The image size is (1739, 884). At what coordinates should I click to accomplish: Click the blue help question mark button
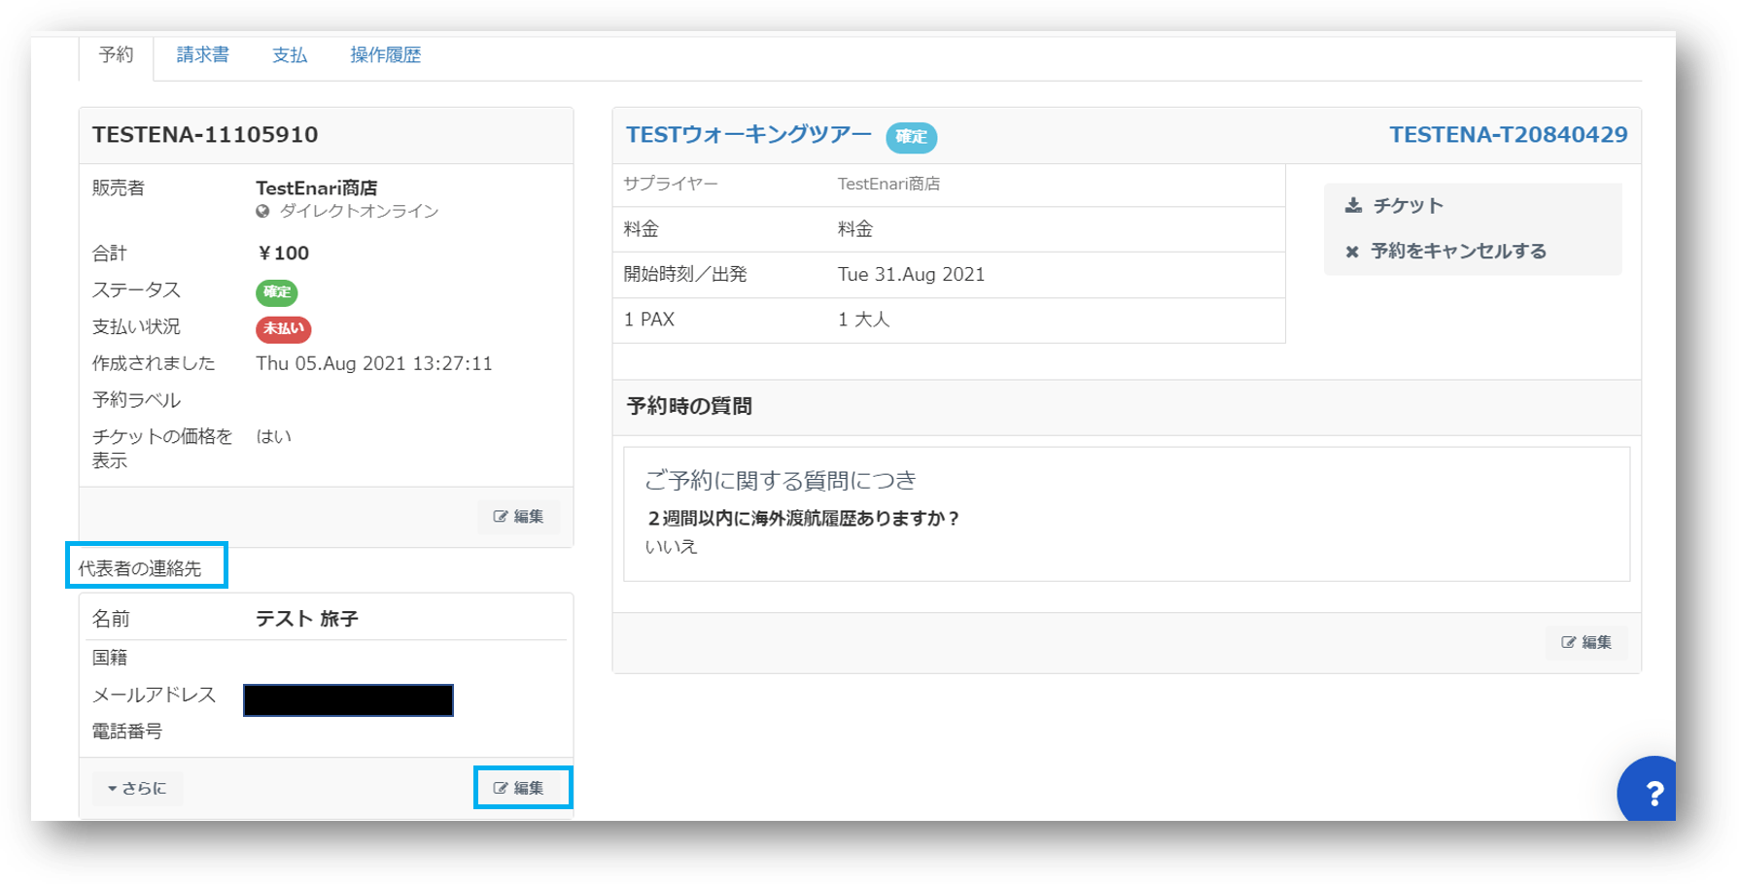point(1652,793)
